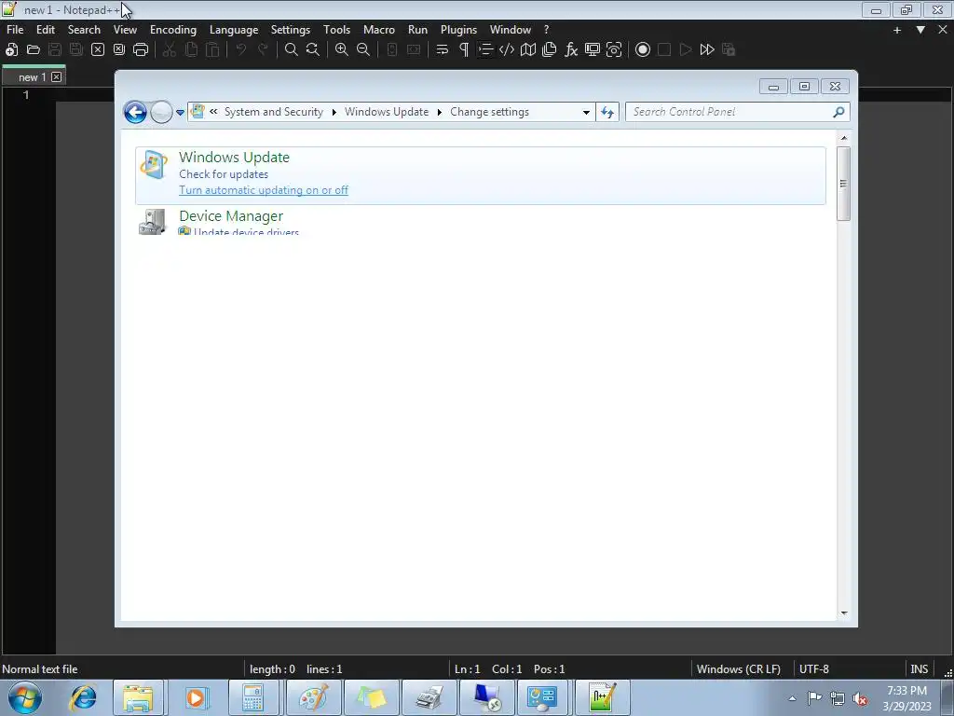Open the ? help menu in Notepad++

coord(546,29)
